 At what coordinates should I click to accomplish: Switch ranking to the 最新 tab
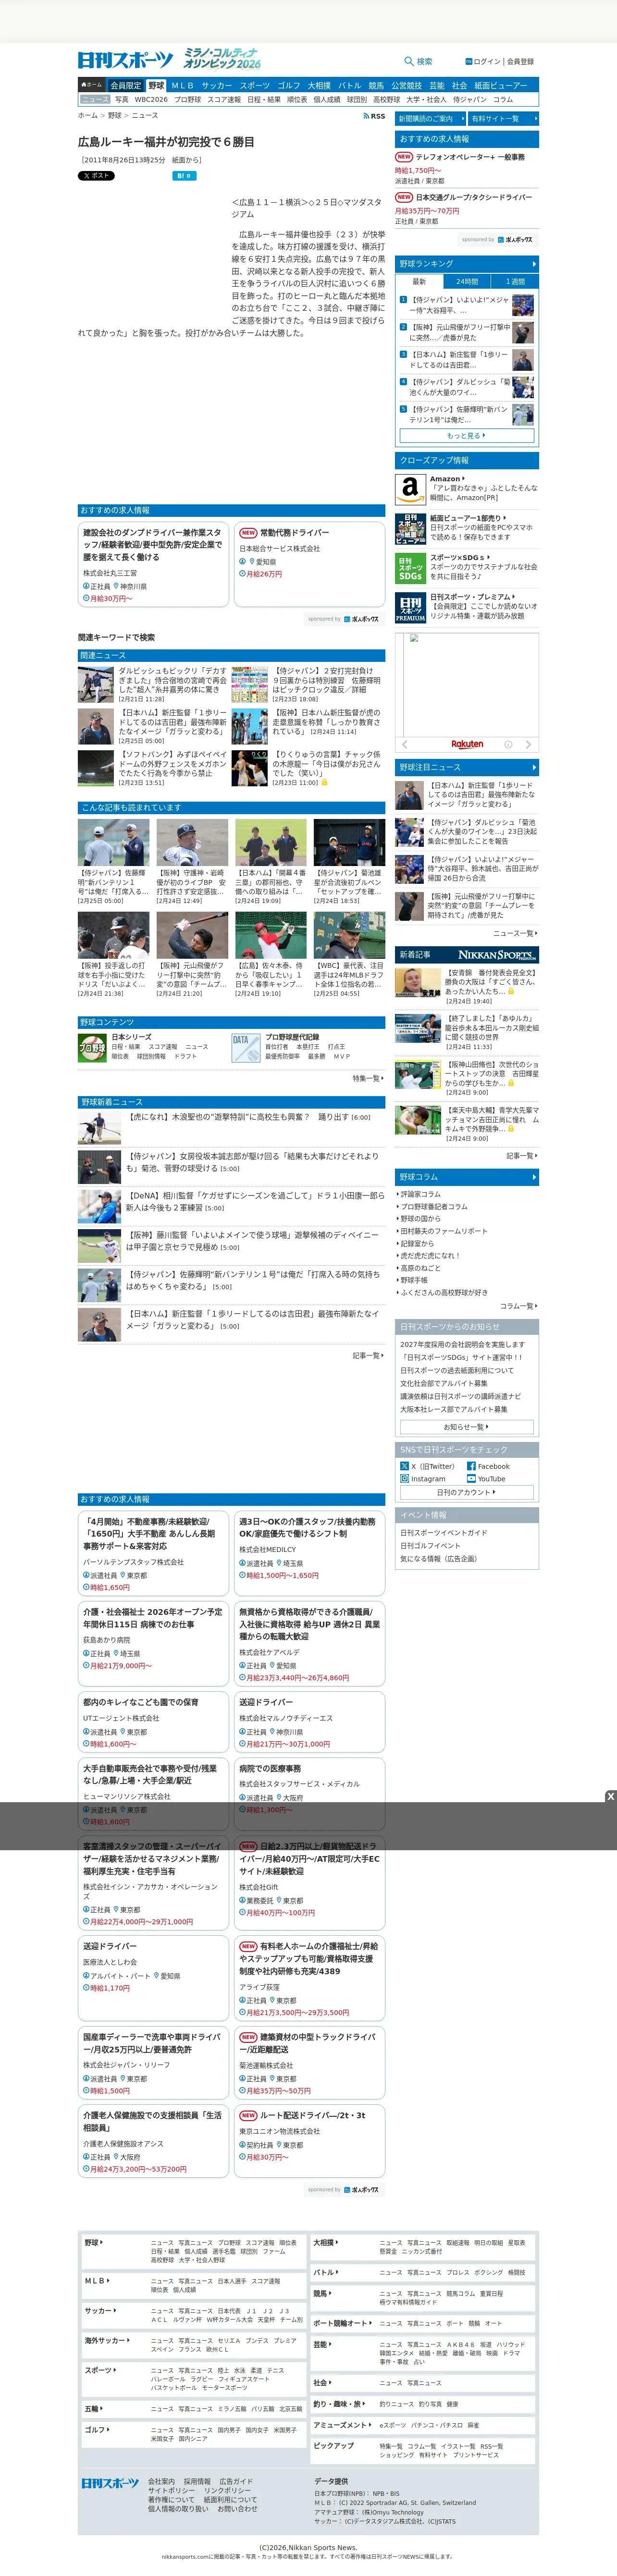pyautogui.click(x=419, y=281)
